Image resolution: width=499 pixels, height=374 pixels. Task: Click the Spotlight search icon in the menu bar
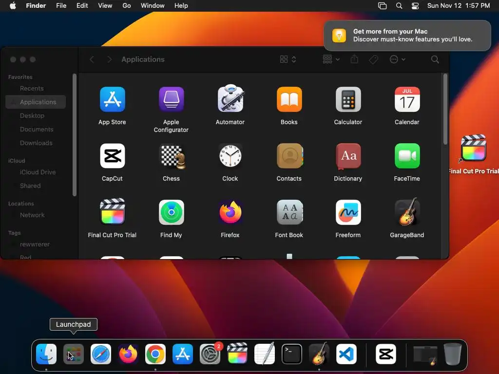[399, 6]
